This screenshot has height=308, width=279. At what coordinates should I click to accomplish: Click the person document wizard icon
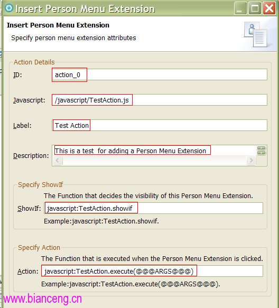pos(255,34)
